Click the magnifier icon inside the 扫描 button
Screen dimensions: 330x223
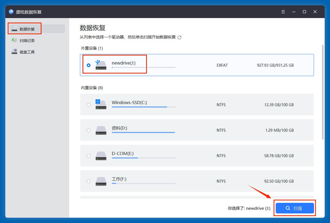(288, 208)
